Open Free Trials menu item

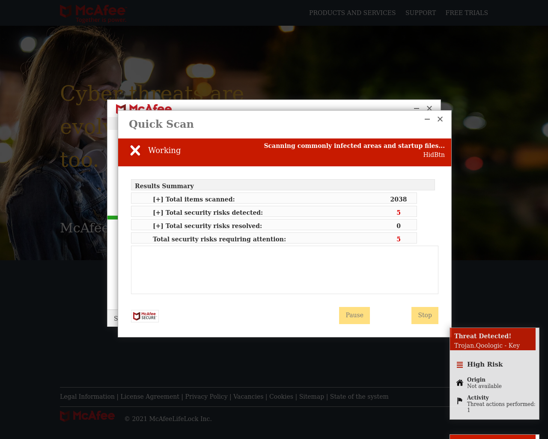(467, 13)
